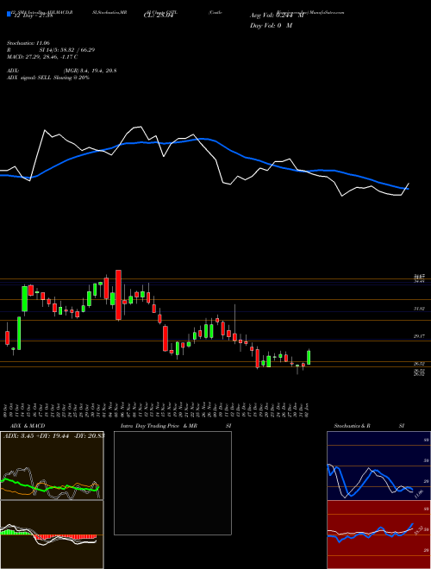Select the 'CL: 28.04' closing price text
This screenshot has height=569, width=431.
tap(159, 16)
